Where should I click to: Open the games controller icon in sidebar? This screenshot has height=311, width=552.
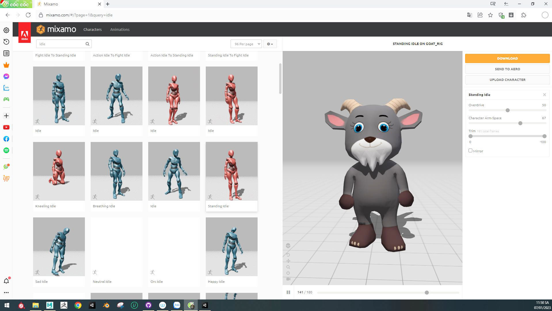[x=6, y=99]
